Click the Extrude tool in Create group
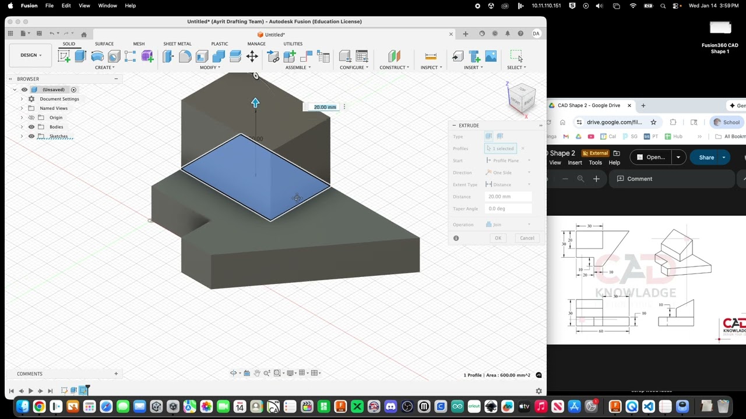Viewport: 746px width, 419px height. [x=80, y=56]
